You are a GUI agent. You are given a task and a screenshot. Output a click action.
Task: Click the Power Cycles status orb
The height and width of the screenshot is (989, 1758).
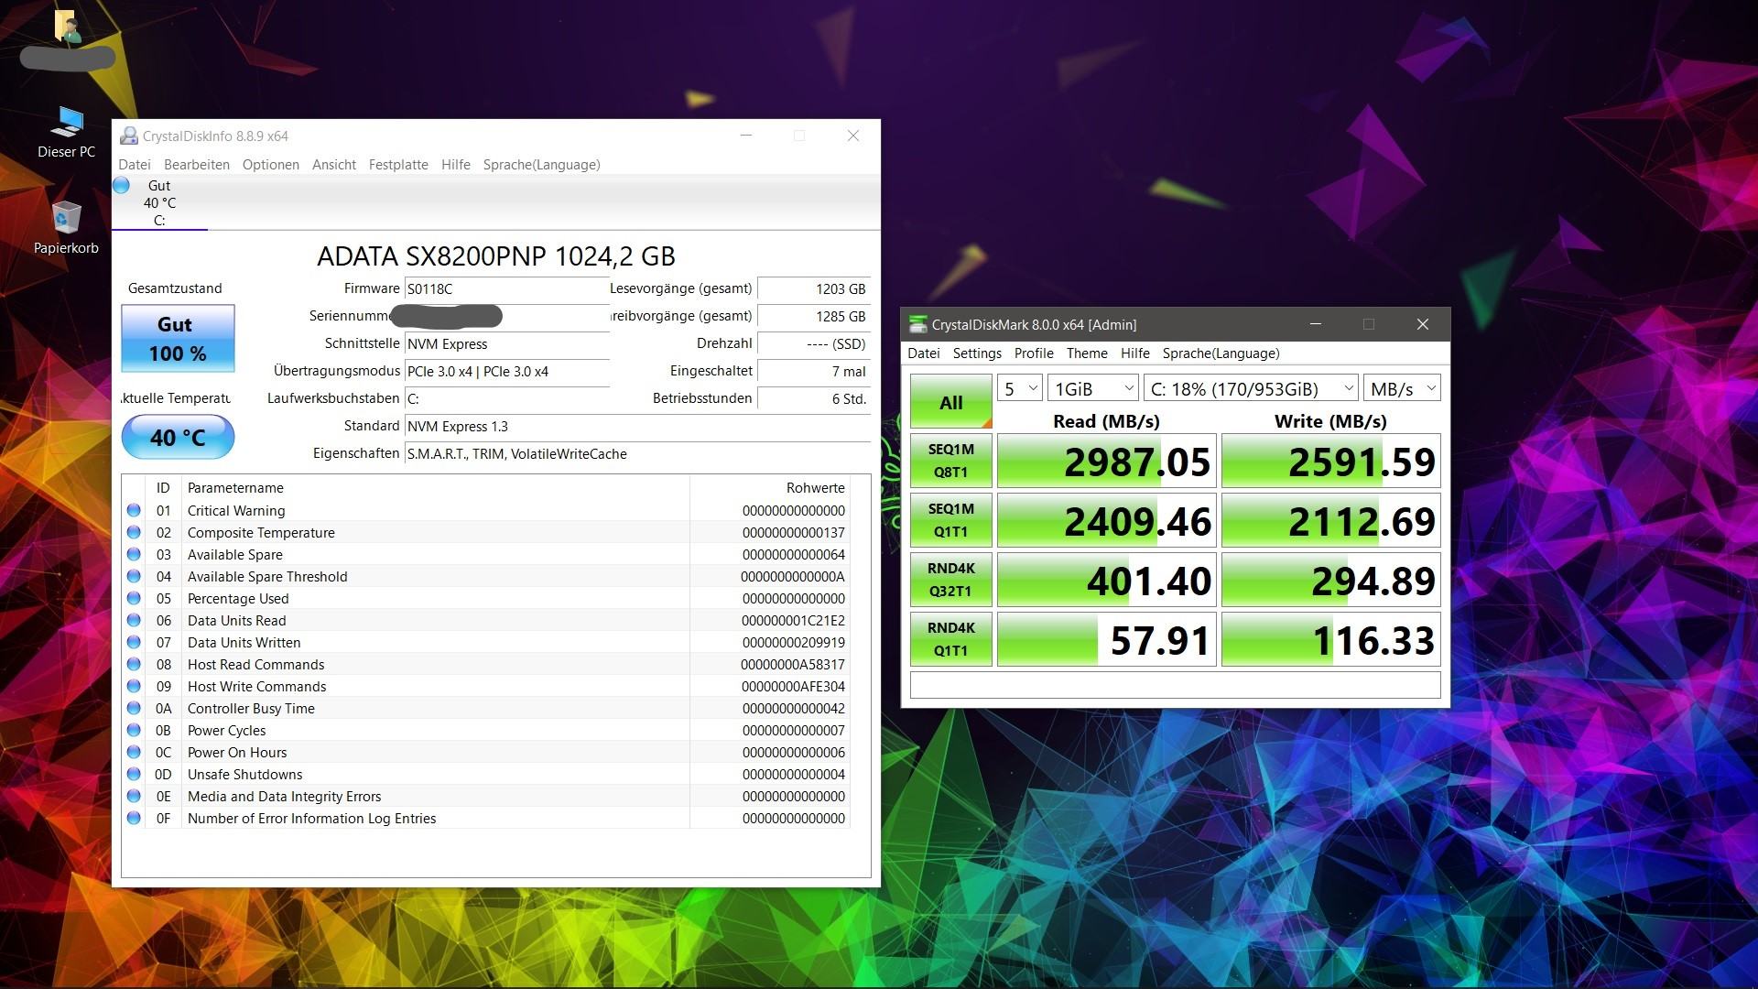(x=134, y=730)
